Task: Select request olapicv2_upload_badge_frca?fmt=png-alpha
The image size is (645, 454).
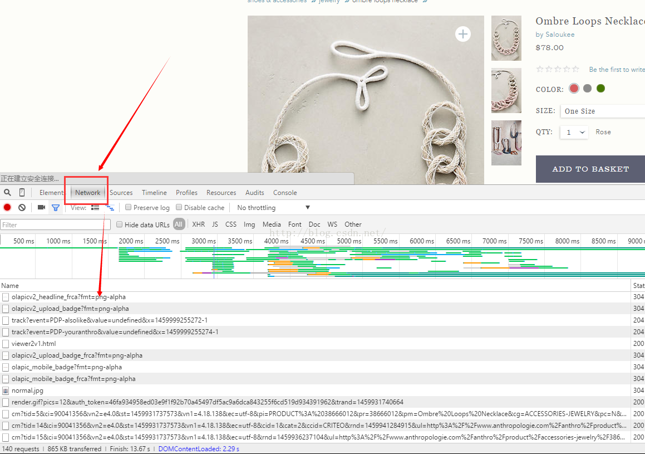Action: (x=315, y=355)
